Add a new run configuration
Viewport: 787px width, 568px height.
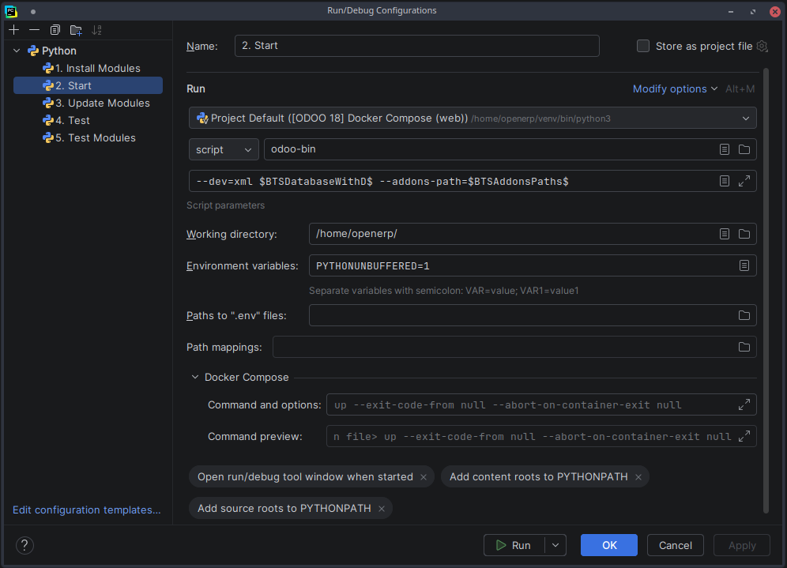(x=14, y=30)
